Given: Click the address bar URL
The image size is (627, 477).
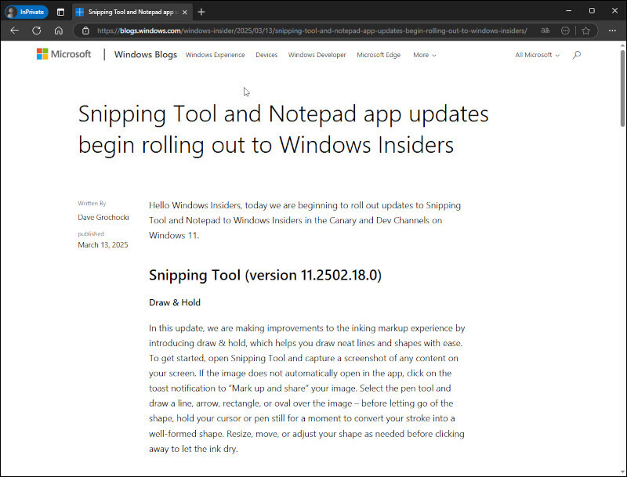Looking at the screenshot, I should click(312, 31).
